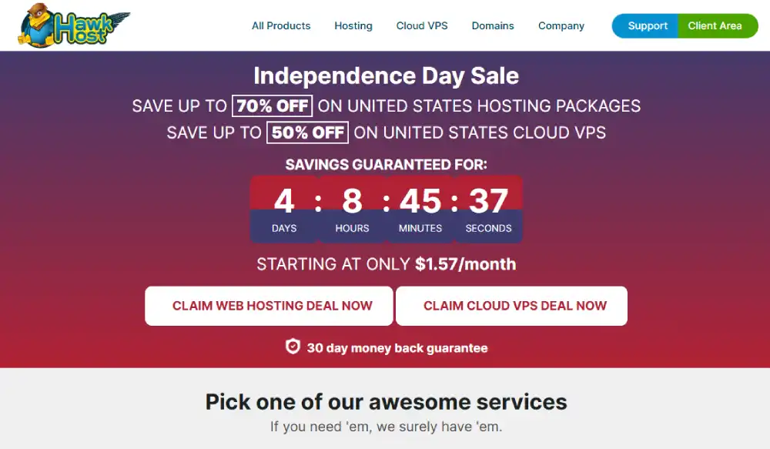
Task: Click the Hawk Host logo
Action: pyautogui.click(x=74, y=25)
